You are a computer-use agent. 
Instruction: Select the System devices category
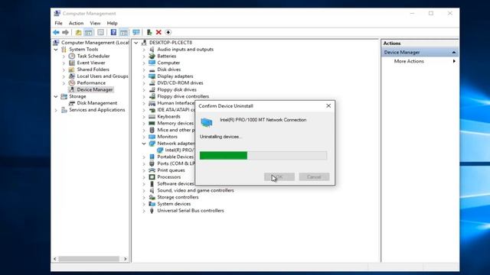click(x=174, y=204)
